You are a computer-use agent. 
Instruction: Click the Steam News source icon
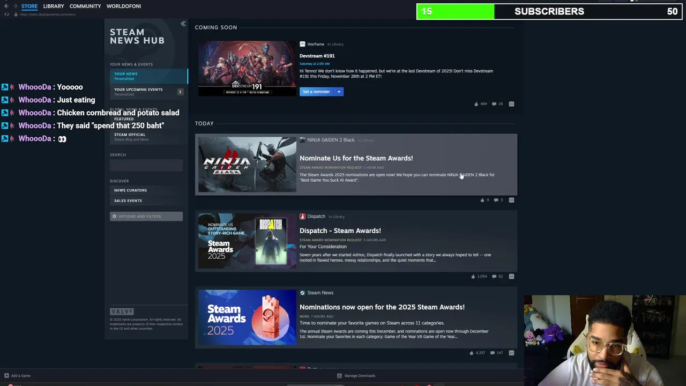pyautogui.click(x=302, y=293)
